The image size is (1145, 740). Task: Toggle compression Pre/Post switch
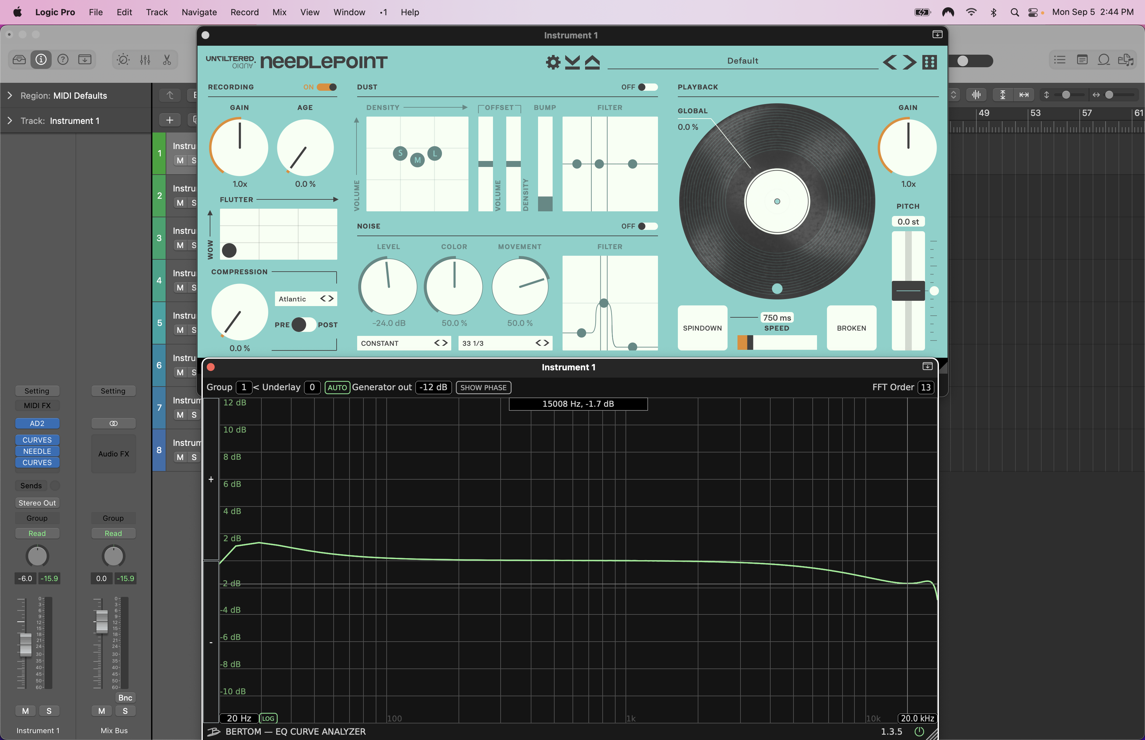(304, 325)
